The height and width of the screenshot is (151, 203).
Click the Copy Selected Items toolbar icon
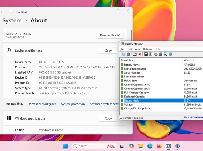[156, 54]
